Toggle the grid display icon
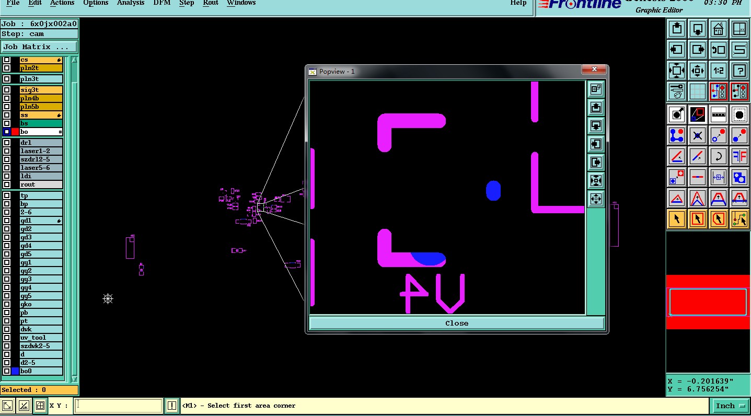751x416 pixels. pyautogui.click(x=698, y=91)
